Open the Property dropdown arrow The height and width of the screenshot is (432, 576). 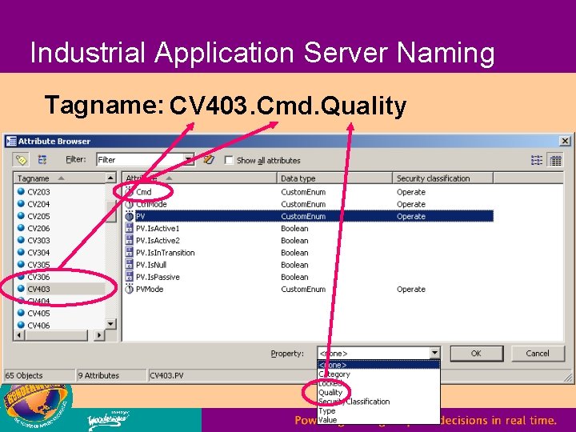point(434,353)
